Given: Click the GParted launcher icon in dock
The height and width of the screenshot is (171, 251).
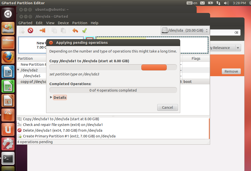Looking at the screenshot, I should coord(8,28).
